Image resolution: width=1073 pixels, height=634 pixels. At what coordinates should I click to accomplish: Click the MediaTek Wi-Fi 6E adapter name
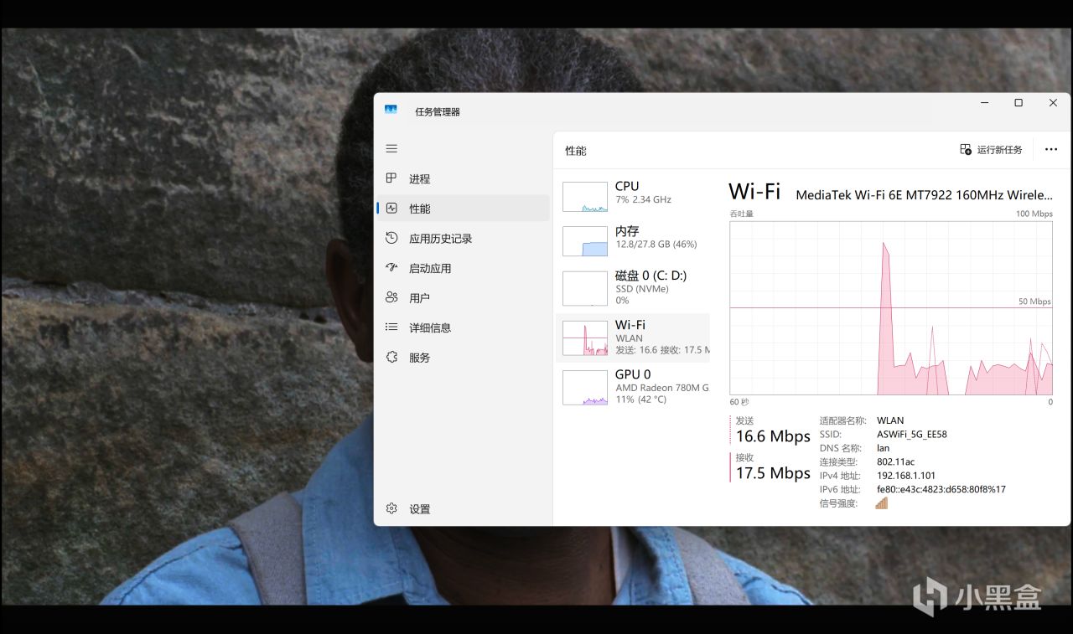click(924, 195)
